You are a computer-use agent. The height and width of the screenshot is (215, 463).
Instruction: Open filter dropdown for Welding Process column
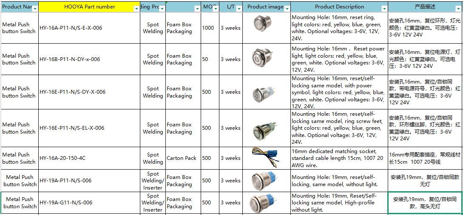click(162, 9)
